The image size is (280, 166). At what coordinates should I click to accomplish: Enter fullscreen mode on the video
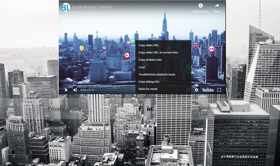[x=219, y=90]
